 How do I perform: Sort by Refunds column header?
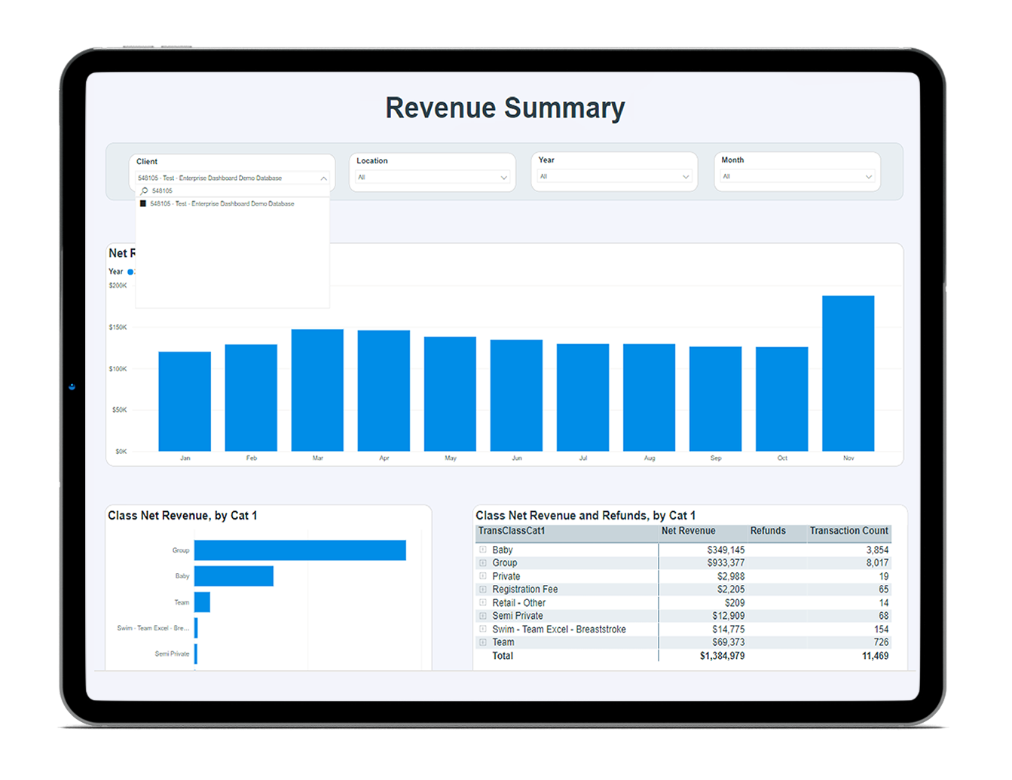click(768, 531)
